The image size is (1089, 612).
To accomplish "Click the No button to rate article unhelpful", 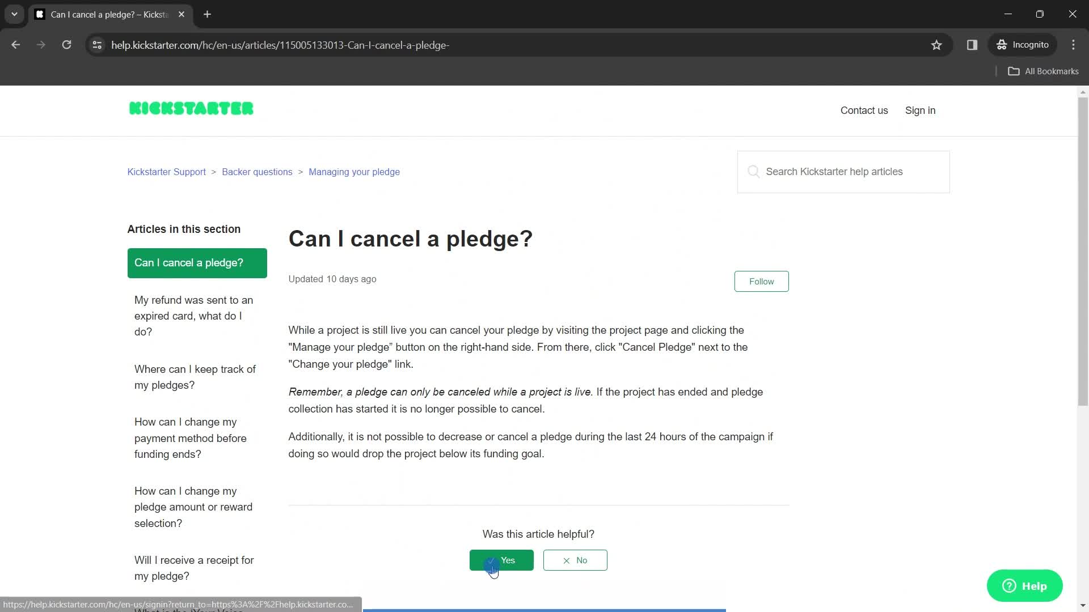I will tap(575, 560).
